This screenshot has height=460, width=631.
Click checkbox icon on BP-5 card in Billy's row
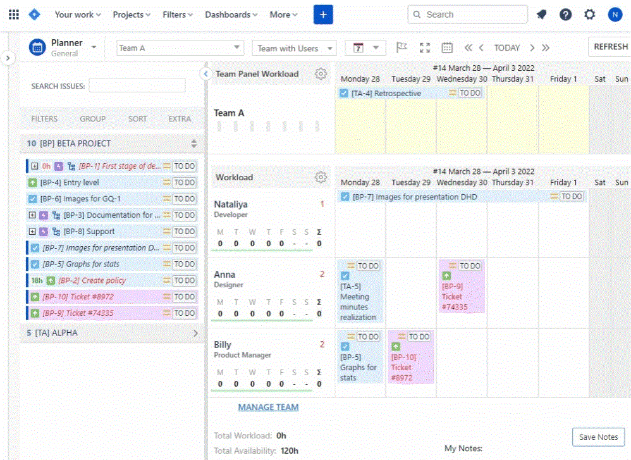point(345,346)
